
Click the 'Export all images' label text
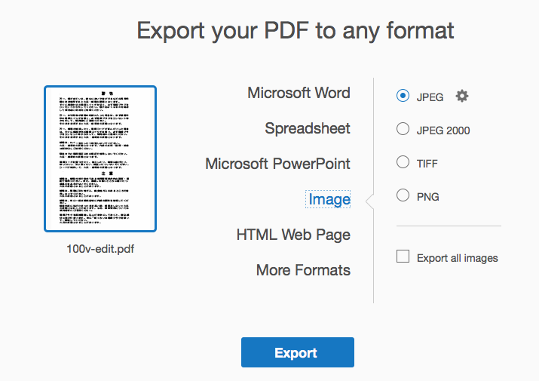[x=457, y=258]
